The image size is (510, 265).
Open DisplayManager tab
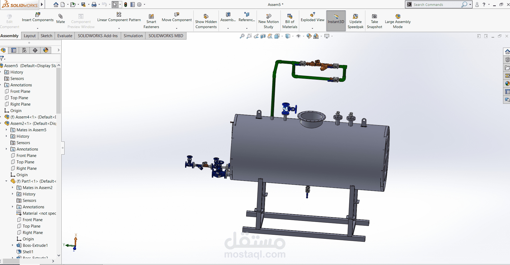pos(46,50)
